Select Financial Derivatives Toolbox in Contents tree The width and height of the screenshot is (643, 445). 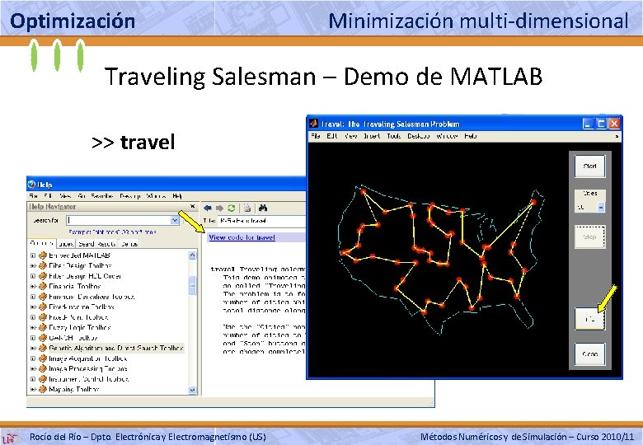point(92,297)
